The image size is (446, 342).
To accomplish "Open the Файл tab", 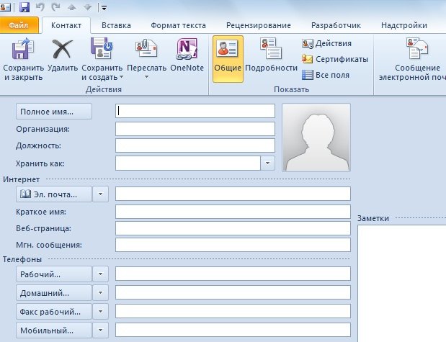I will 19,24.
